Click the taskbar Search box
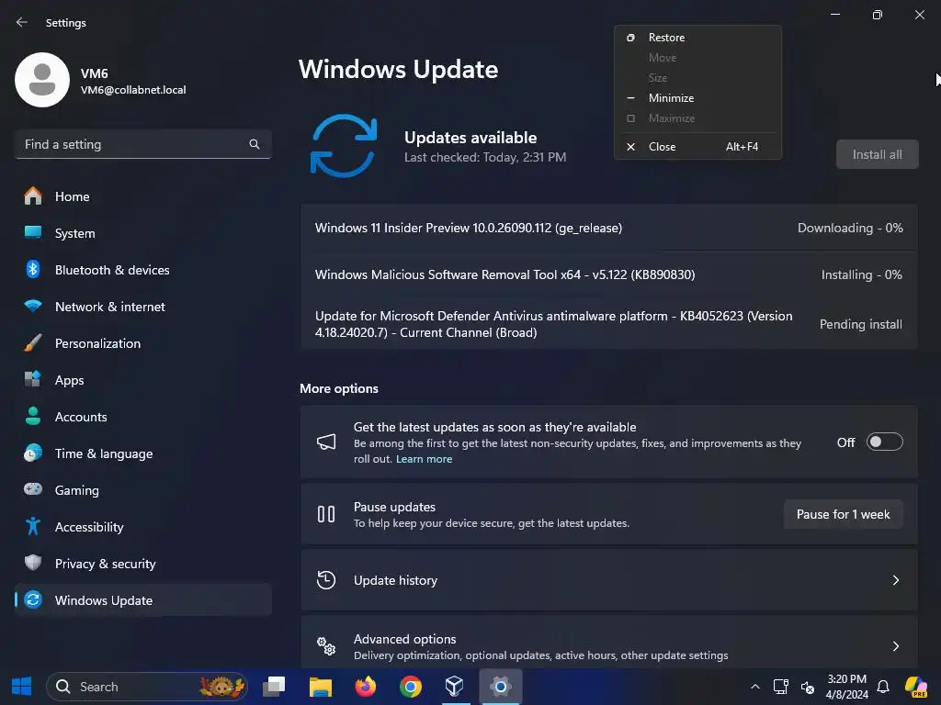941x705 pixels. pos(147,687)
